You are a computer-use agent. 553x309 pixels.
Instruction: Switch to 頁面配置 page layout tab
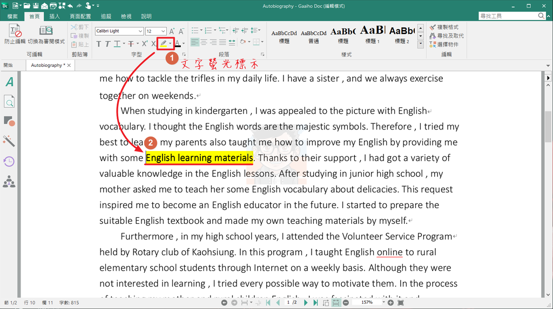point(80,16)
